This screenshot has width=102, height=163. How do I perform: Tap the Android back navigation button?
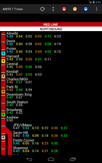click(x=29, y=159)
